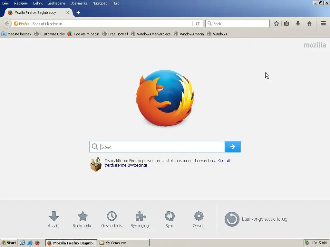Click the magnifier icon in page search box
Screen dimensions: 330x247
95,147
